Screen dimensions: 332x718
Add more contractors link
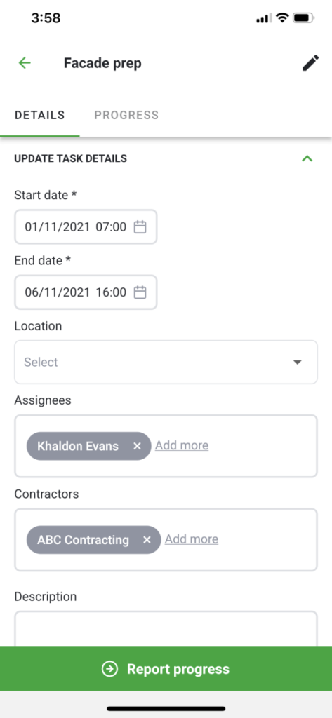pyautogui.click(x=192, y=539)
